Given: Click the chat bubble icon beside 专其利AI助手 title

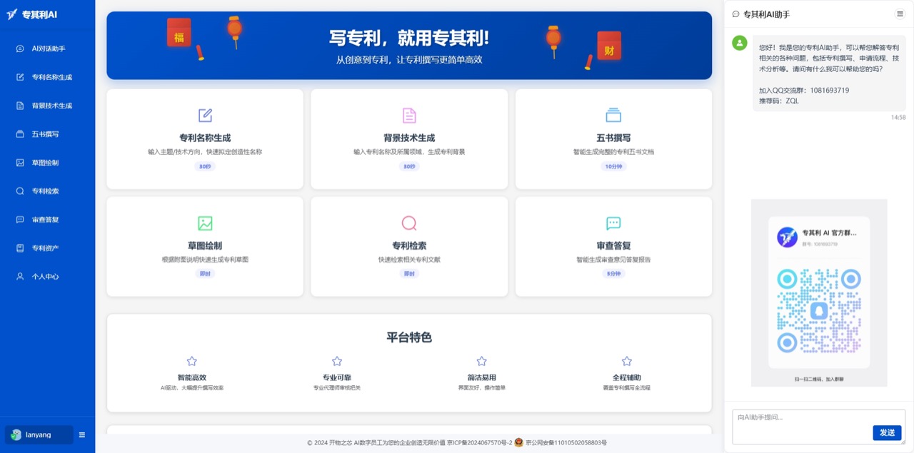Looking at the screenshot, I should coord(736,14).
